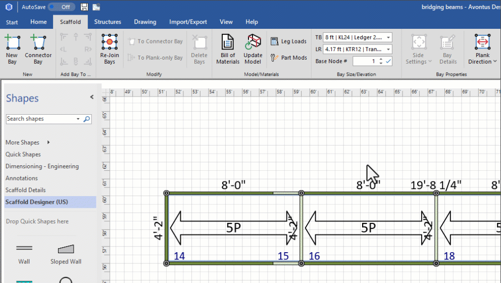Collapse the Shapes panel
The height and width of the screenshot is (283, 501).
coord(91,97)
